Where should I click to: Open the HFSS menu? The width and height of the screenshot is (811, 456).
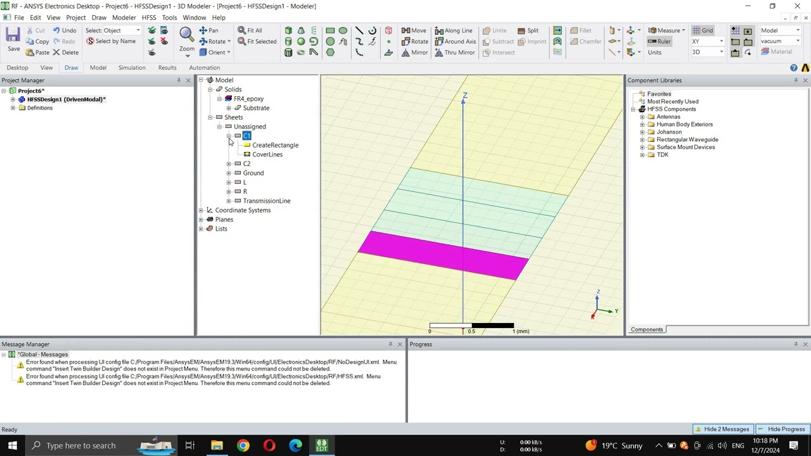coord(149,18)
